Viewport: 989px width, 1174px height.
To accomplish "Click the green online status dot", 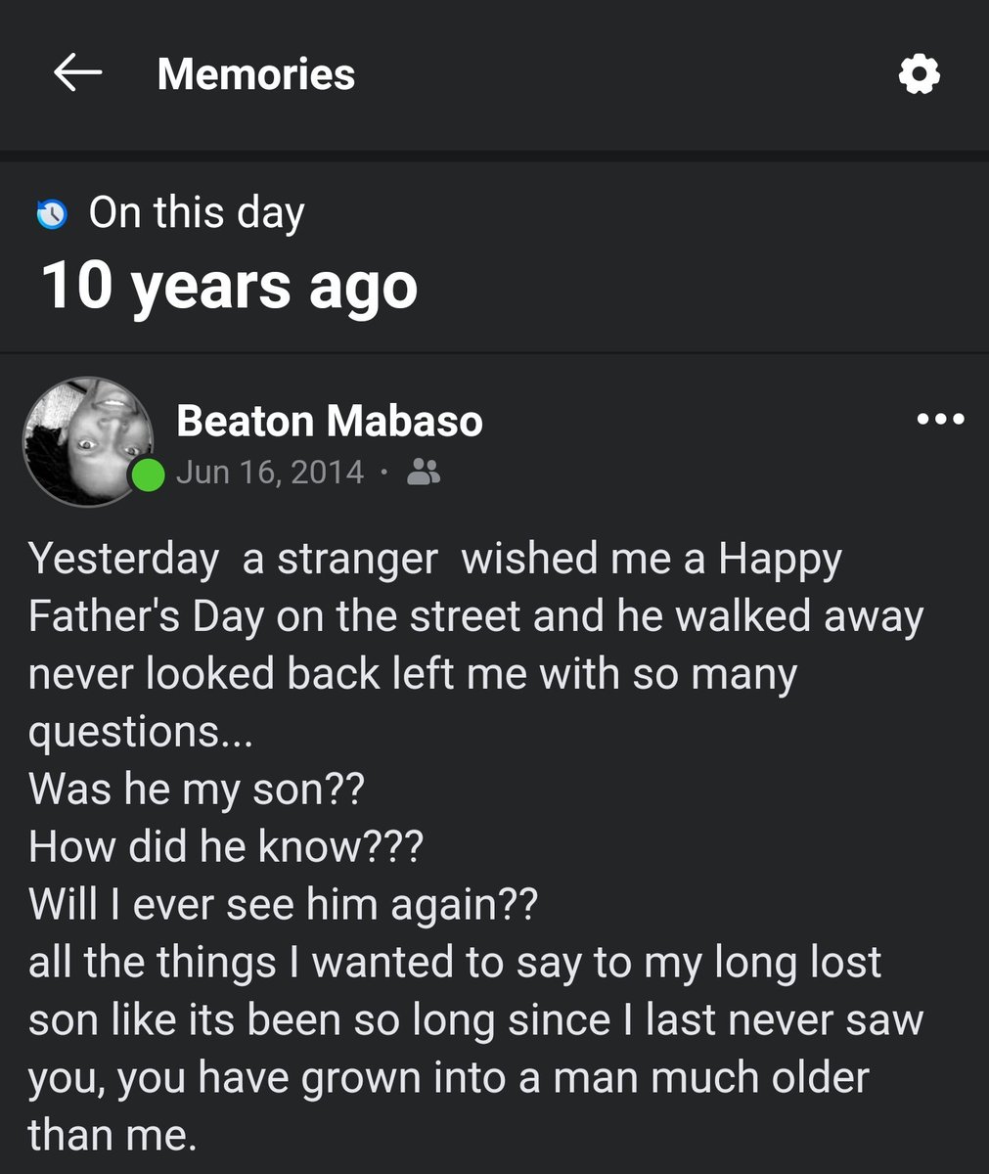I will pos(148,476).
